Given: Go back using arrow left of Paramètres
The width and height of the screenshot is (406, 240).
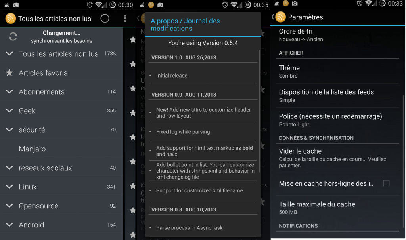Looking at the screenshot, I should (273, 17).
